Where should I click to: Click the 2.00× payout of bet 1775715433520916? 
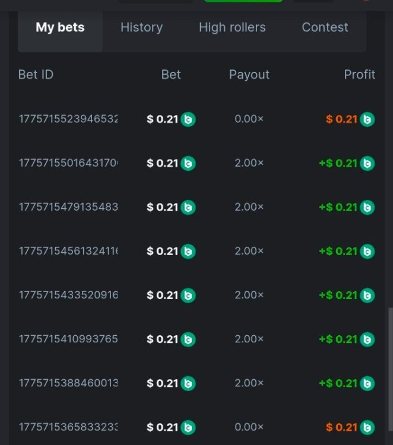pyautogui.click(x=249, y=295)
